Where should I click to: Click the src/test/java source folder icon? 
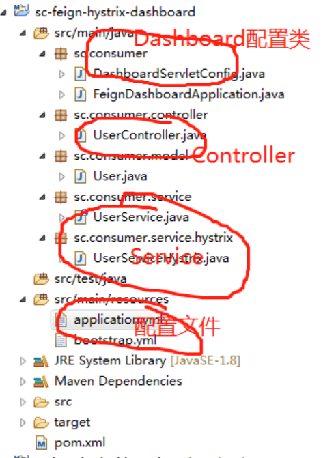click(41, 279)
